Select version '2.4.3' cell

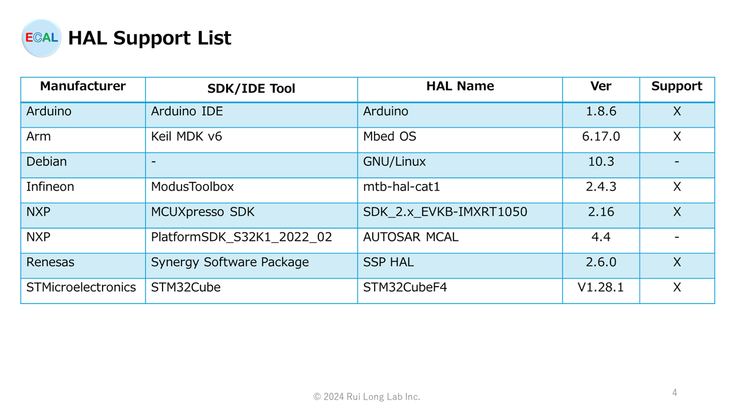click(601, 191)
